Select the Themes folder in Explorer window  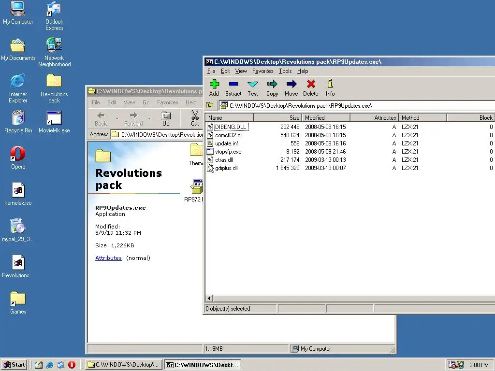click(196, 155)
